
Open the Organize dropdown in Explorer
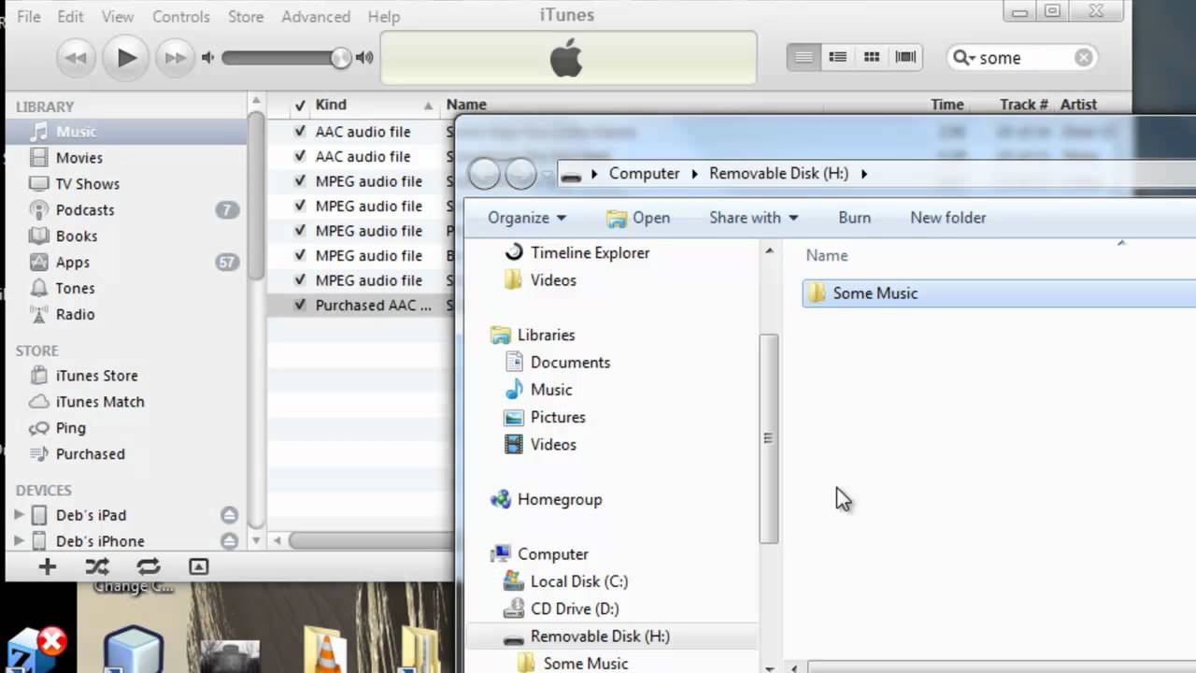pyautogui.click(x=527, y=218)
